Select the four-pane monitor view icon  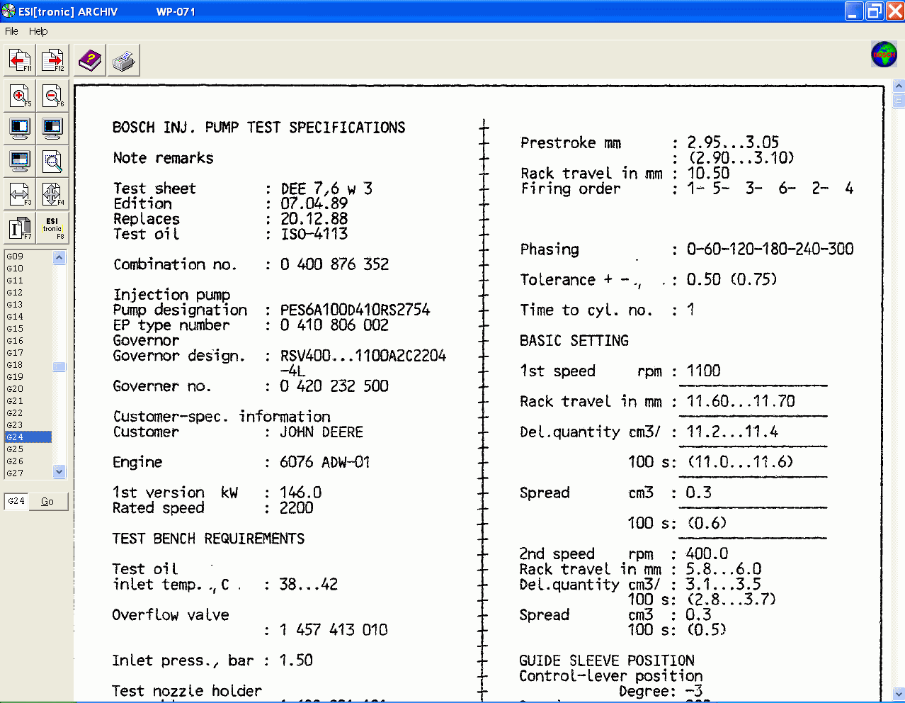20,161
